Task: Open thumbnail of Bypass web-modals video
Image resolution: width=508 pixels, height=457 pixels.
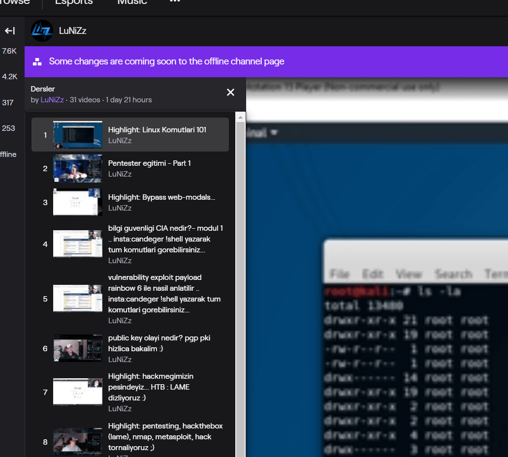Action: (x=78, y=202)
